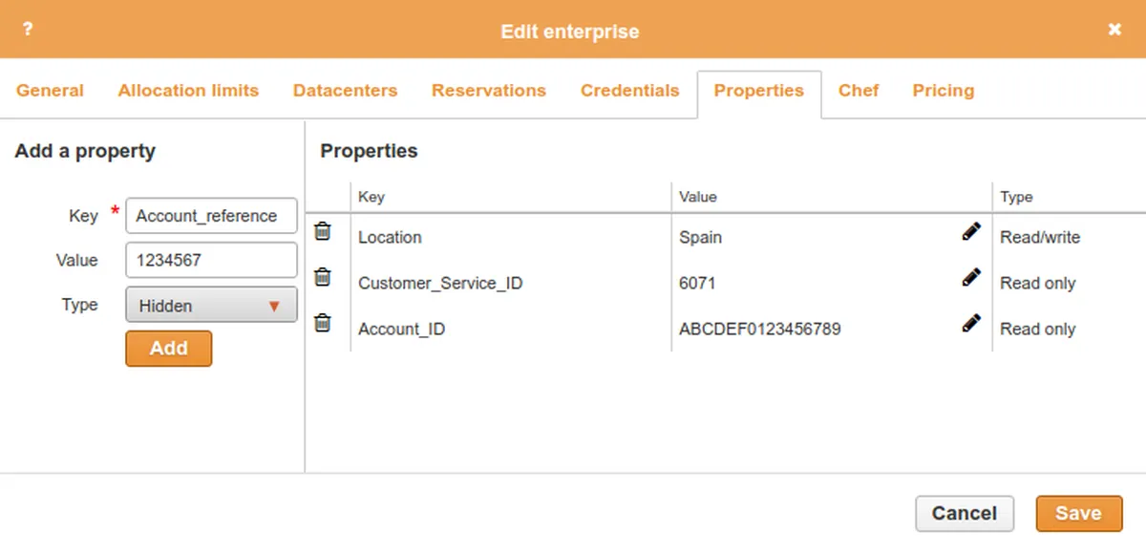1146x555 pixels.
Task: Open the Type dropdown showing Hidden
Action: click(211, 306)
